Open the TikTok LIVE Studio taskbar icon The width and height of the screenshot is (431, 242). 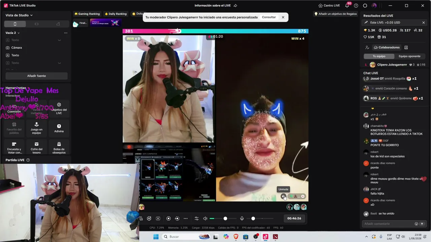[x=266, y=237]
